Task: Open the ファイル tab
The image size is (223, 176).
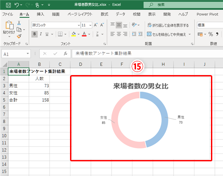Action: (x=8, y=14)
